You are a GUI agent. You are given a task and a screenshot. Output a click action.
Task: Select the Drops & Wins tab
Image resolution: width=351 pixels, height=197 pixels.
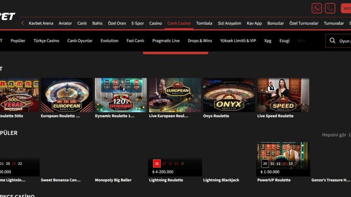(x=200, y=41)
